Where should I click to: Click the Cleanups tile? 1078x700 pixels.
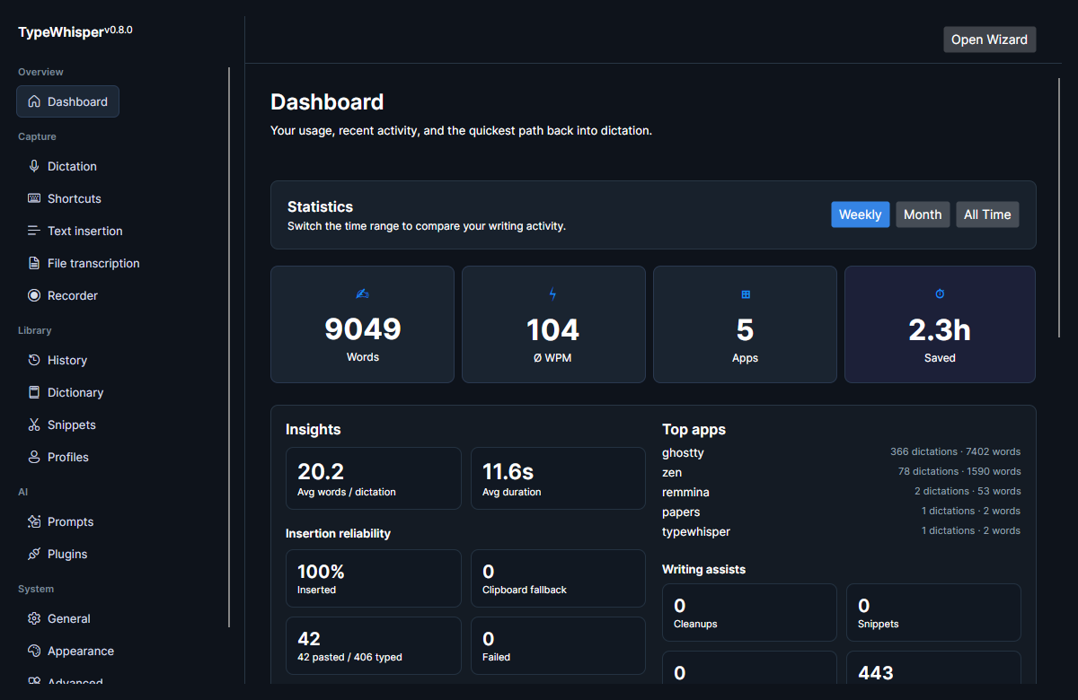(x=749, y=612)
